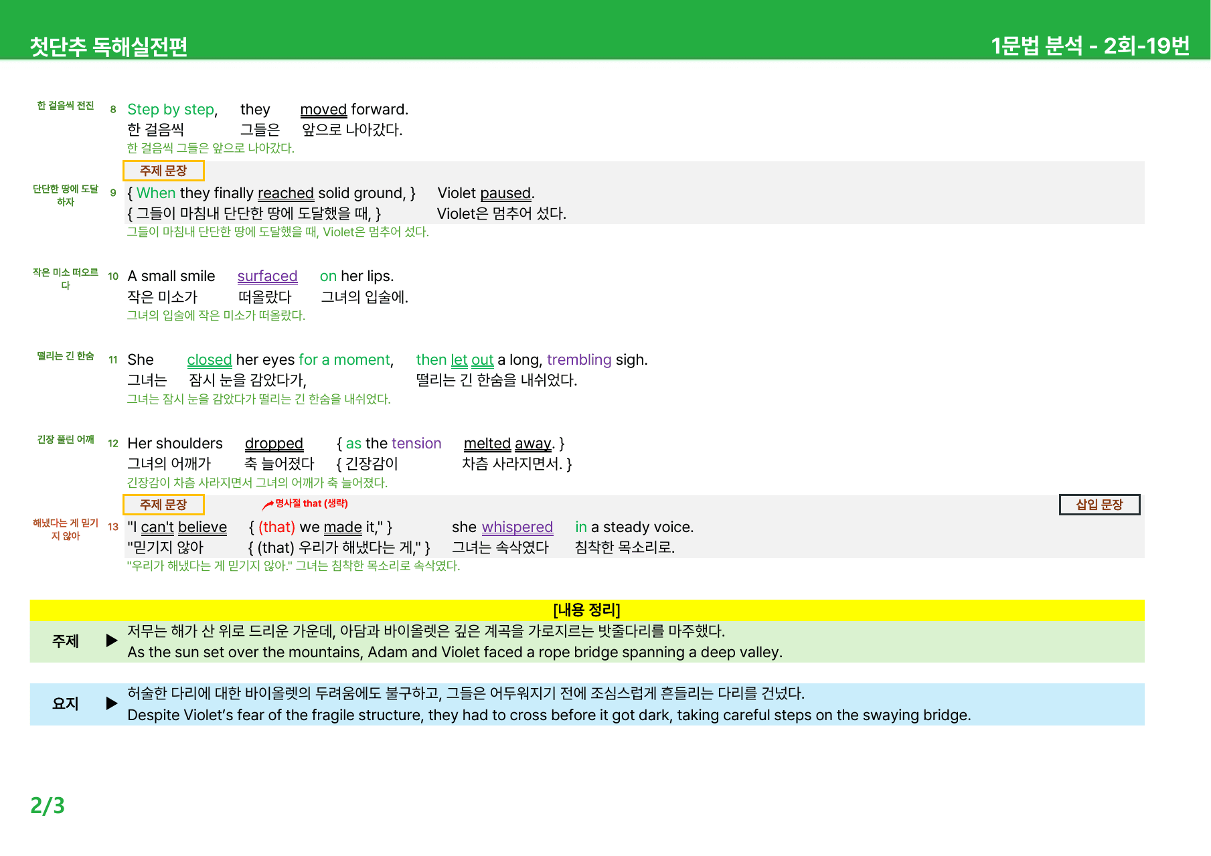
Task: Click the red arrow beside '명사절 that (생략)'
Action: pyautogui.click(x=268, y=505)
